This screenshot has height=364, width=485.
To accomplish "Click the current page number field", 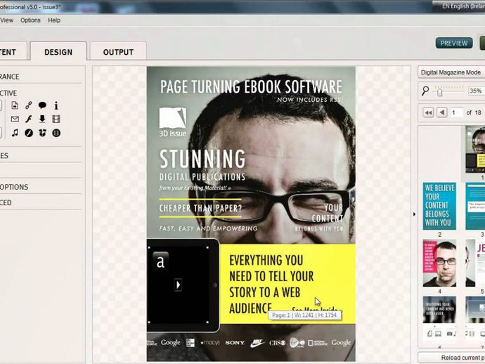I will point(456,112).
